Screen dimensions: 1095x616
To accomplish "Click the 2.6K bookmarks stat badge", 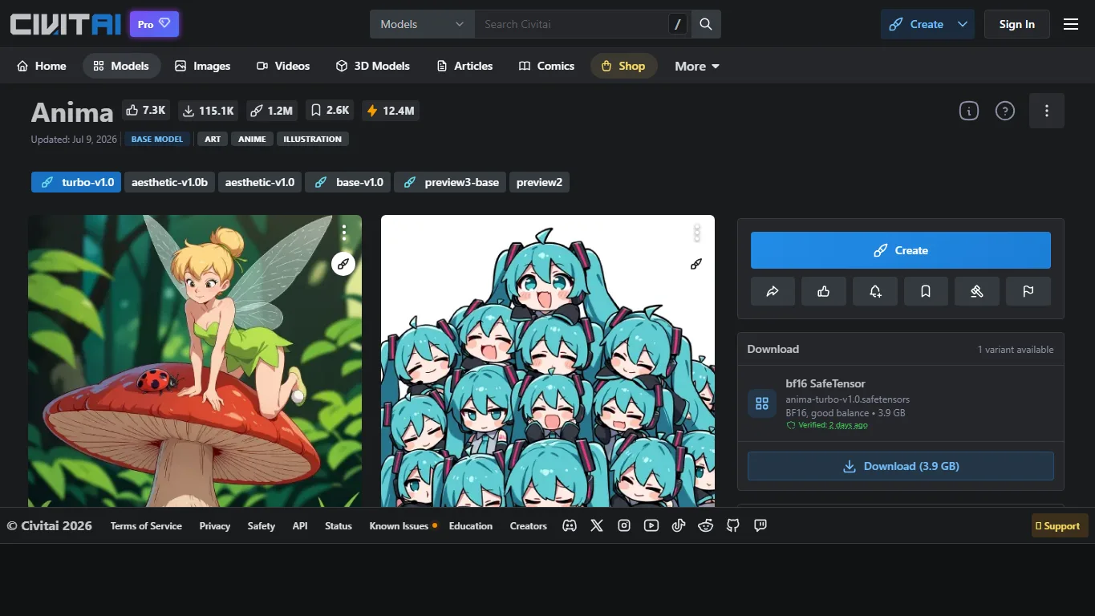I will tap(331, 111).
